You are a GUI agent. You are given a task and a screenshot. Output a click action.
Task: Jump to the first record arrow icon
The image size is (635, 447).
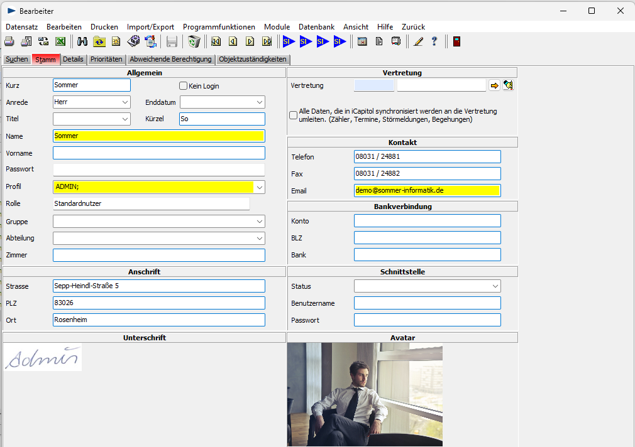pyautogui.click(x=216, y=41)
